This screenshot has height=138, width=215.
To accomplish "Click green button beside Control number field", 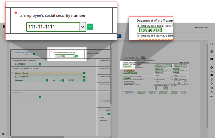I will [40, 97].
